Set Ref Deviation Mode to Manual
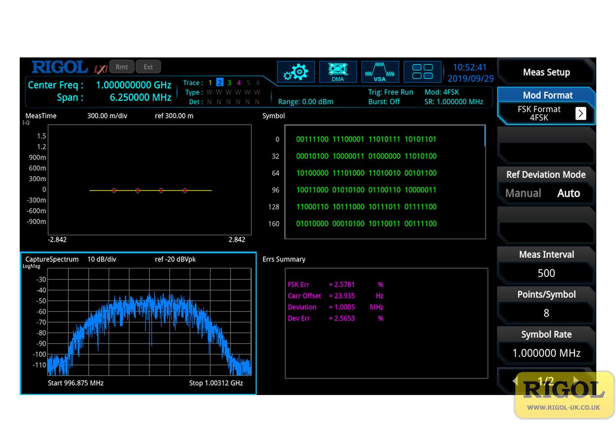Viewport: 616px width, 443px height. [523, 193]
